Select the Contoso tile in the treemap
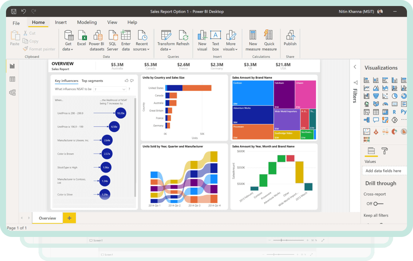Viewport: 413px width, 261px height. tap(253, 93)
